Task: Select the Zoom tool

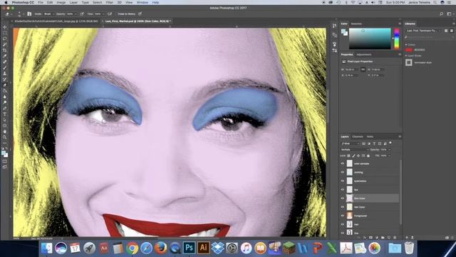Action: pyautogui.click(x=5, y=137)
